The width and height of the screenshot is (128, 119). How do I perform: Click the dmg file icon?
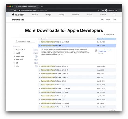[96, 51]
